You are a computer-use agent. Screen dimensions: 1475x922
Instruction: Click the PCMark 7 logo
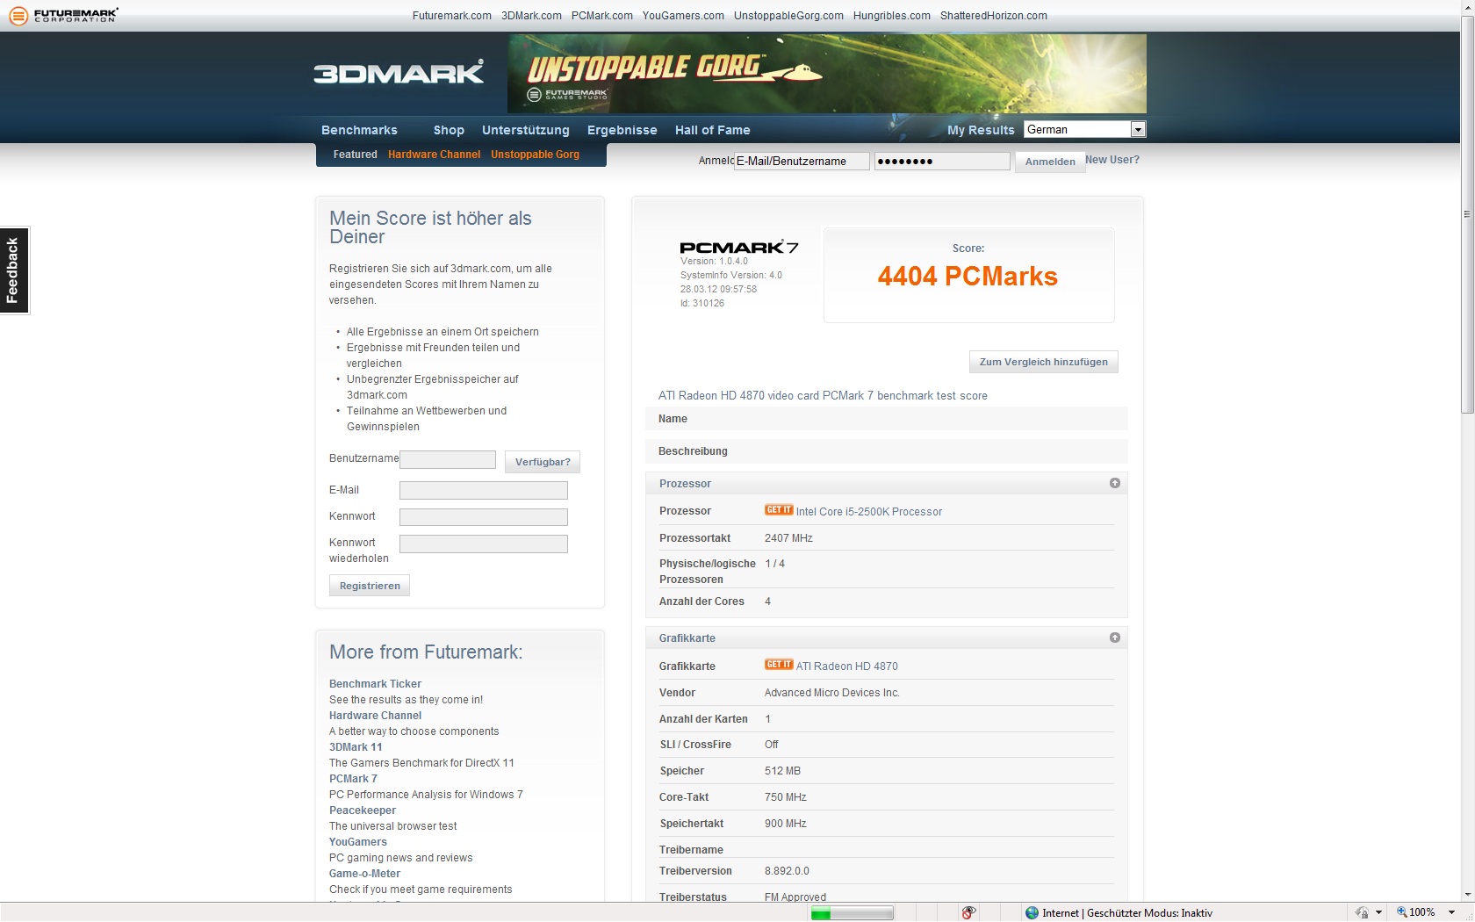click(x=739, y=247)
